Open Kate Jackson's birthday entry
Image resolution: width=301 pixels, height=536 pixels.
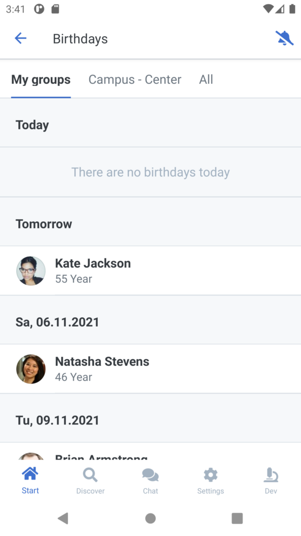(x=150, y=271)
